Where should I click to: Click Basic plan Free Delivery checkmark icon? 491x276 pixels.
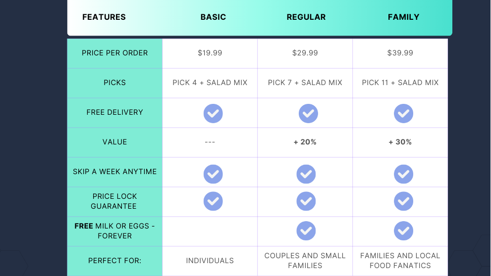(x=213, y=114)
